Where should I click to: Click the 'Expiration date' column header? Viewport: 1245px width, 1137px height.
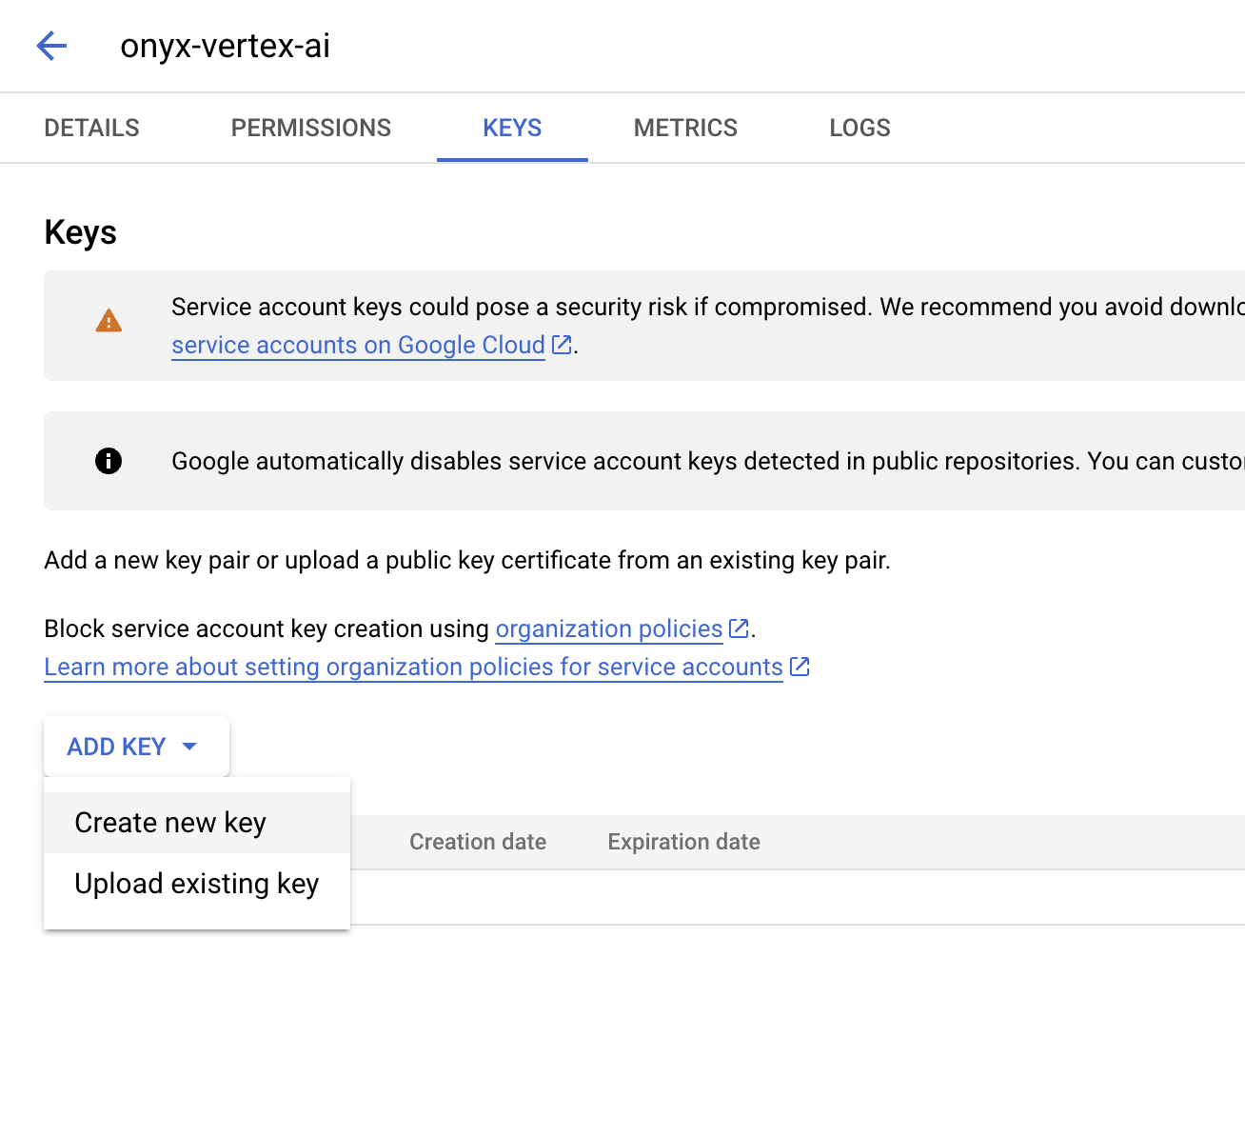click(x=683, y=842)
